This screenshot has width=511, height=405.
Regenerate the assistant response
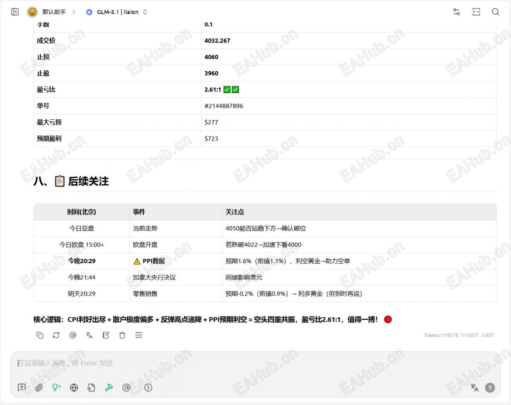point(56,335)
